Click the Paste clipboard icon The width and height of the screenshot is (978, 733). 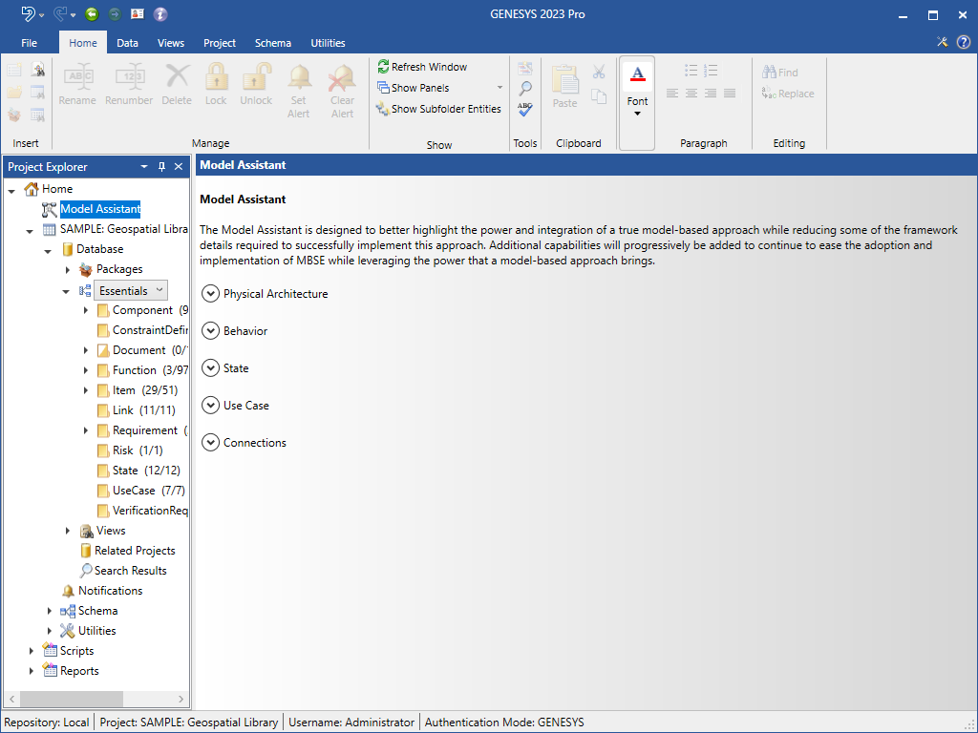click(x=565, y=79)
